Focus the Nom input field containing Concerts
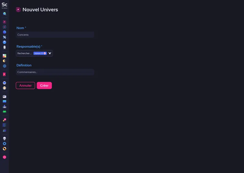The height and width of the screenshot is (173, 244). click(x=55, y=35)
